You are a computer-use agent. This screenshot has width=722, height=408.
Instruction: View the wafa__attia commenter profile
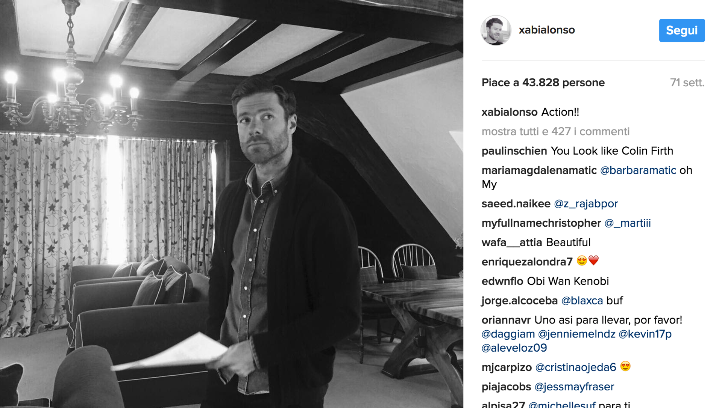point(512,243)
